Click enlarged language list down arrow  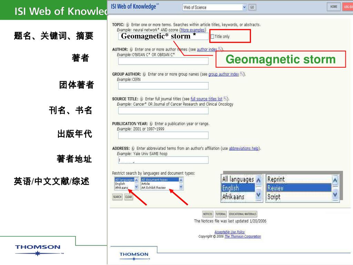pyautogui.click(x=259, y=195)
